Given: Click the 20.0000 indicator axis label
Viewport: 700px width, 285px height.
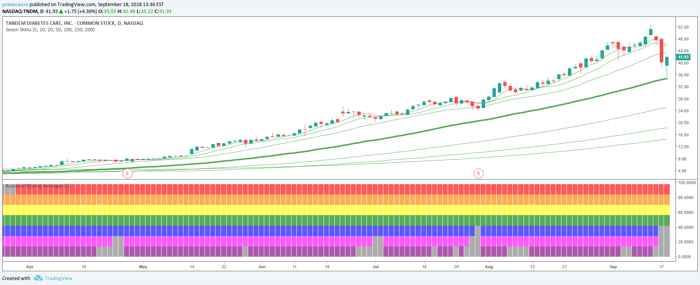Looking at the screenshot, I should pos(686,242).
